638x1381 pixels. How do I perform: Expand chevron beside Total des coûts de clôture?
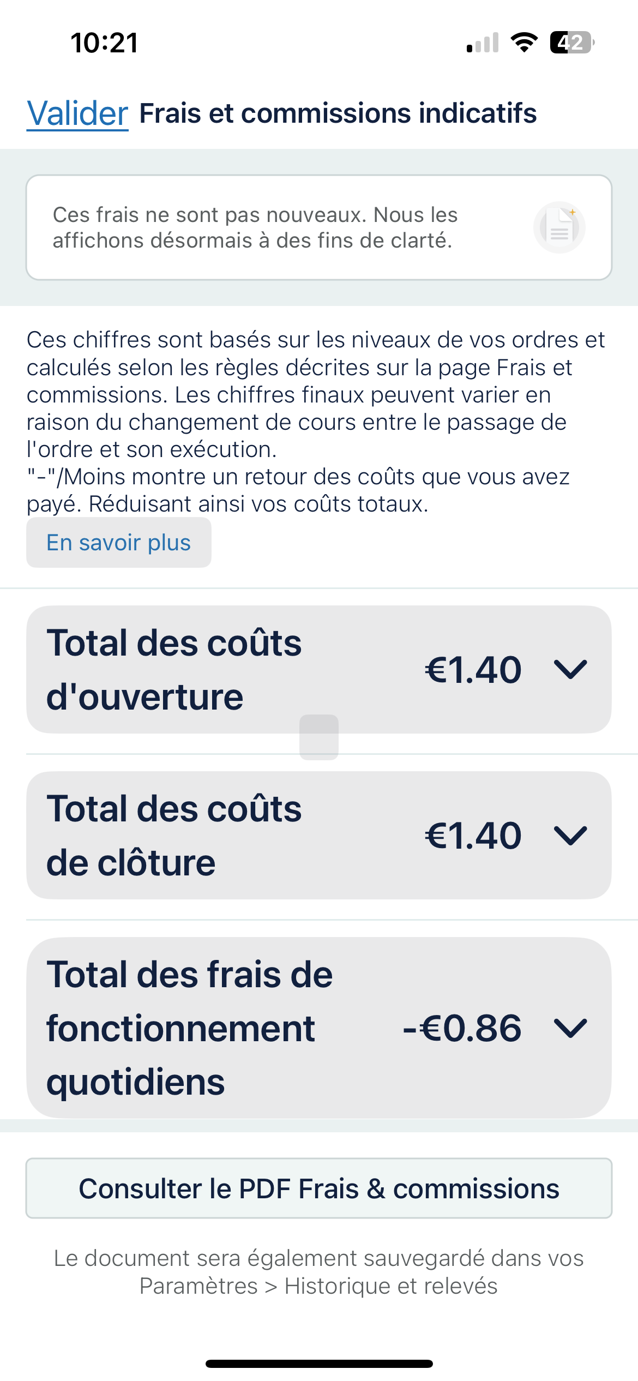pyautogui.click(x=570, y=835)
